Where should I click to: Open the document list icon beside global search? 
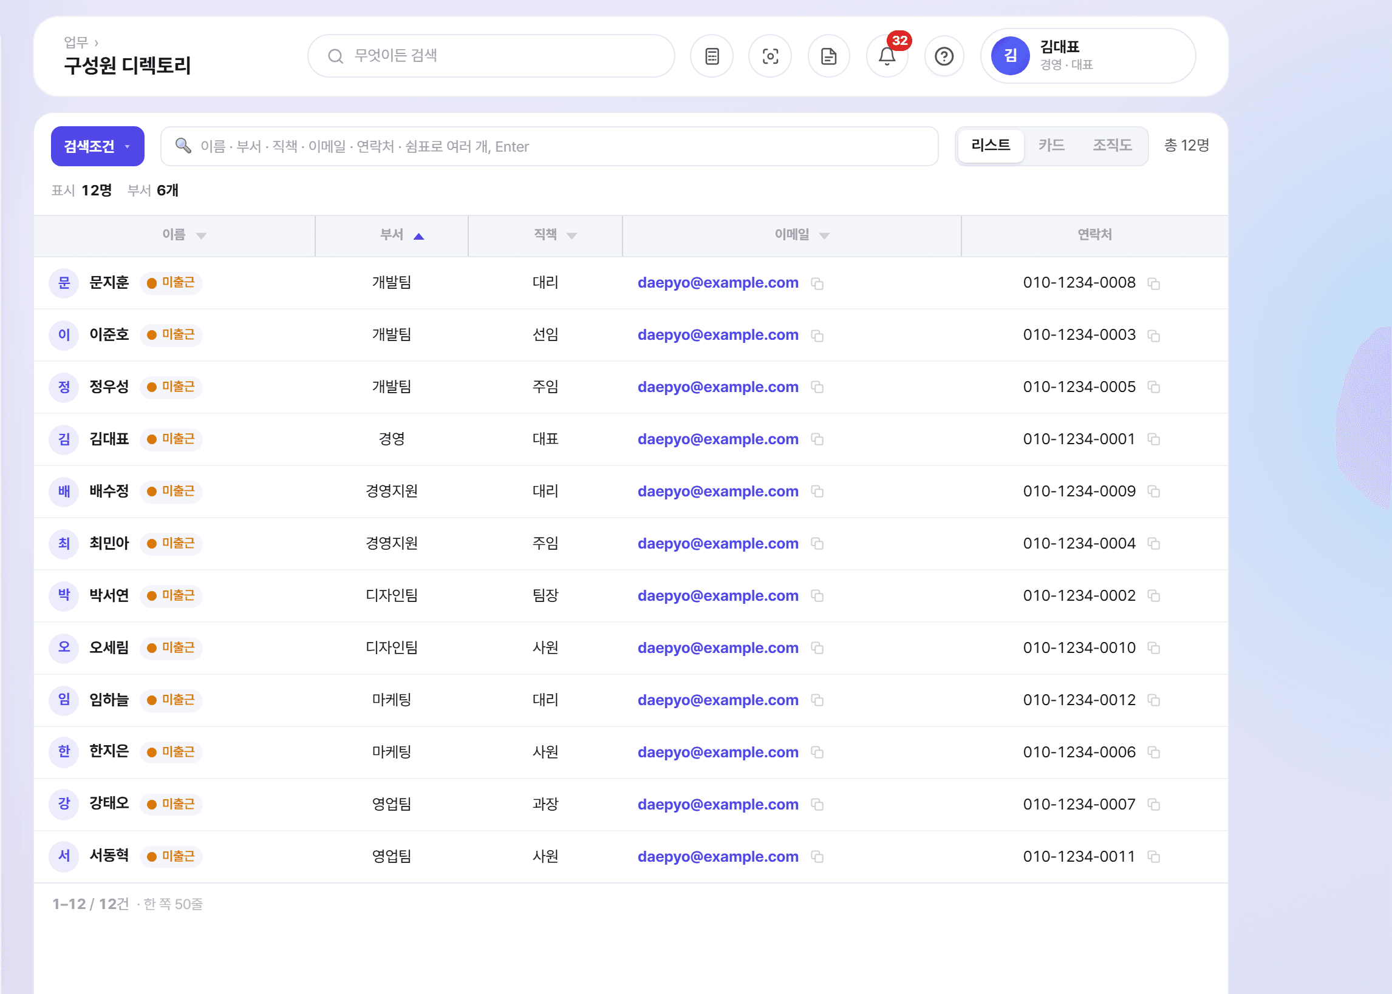pyautogui.click(x=712, y=56)
